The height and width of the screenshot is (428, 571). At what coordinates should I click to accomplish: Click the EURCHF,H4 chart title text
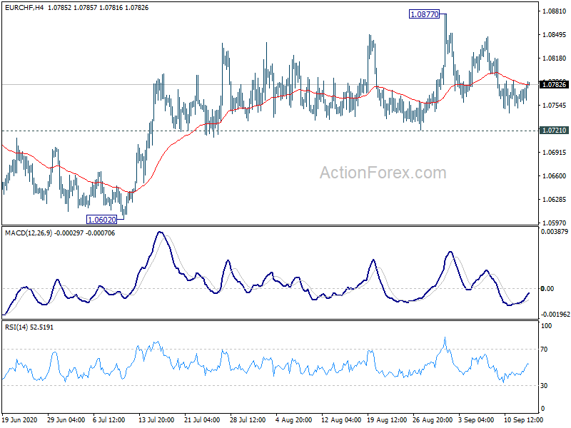pyautogui.click(x=24, y=8)
